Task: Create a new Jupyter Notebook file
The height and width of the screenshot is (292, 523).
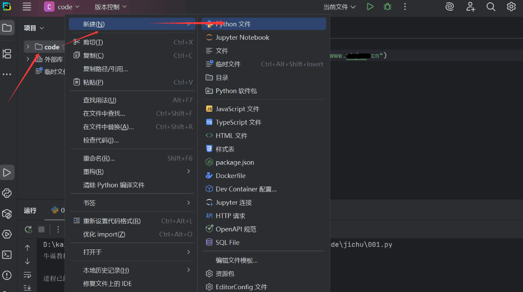Action: [244, 37]
